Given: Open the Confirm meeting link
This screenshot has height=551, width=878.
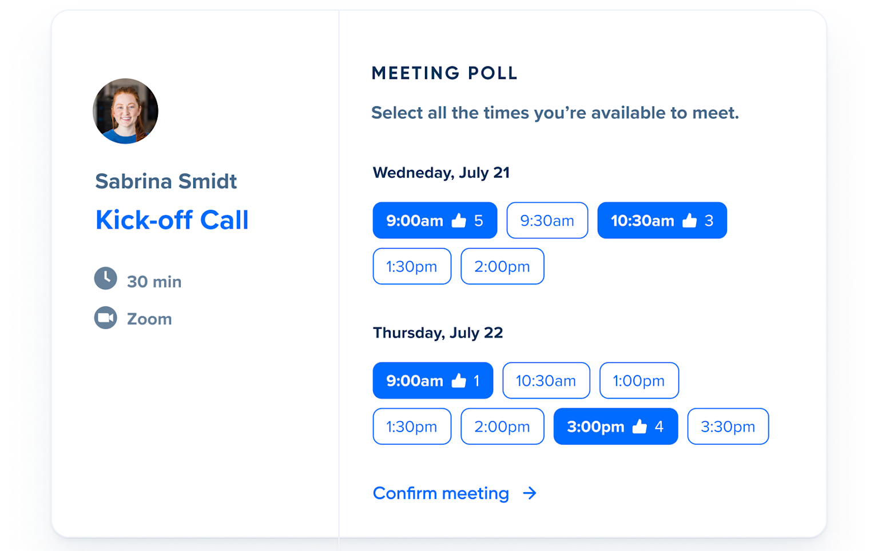Looking at the screenshot, I should tap(440, 493).
